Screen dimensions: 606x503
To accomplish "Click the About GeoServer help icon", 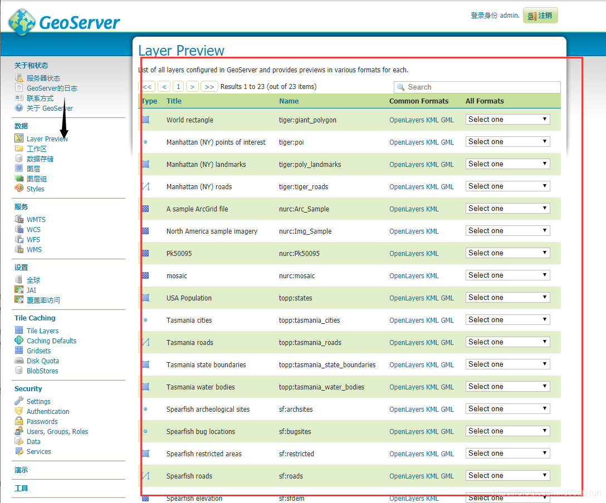I will (19, 108).
